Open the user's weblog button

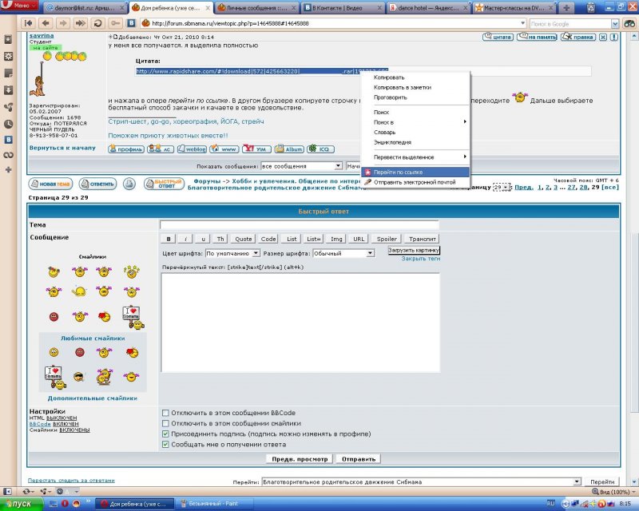coord(192,149)
